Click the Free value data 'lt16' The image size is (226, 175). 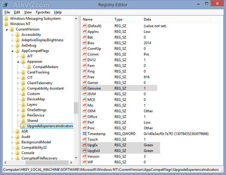pos(147,77)
